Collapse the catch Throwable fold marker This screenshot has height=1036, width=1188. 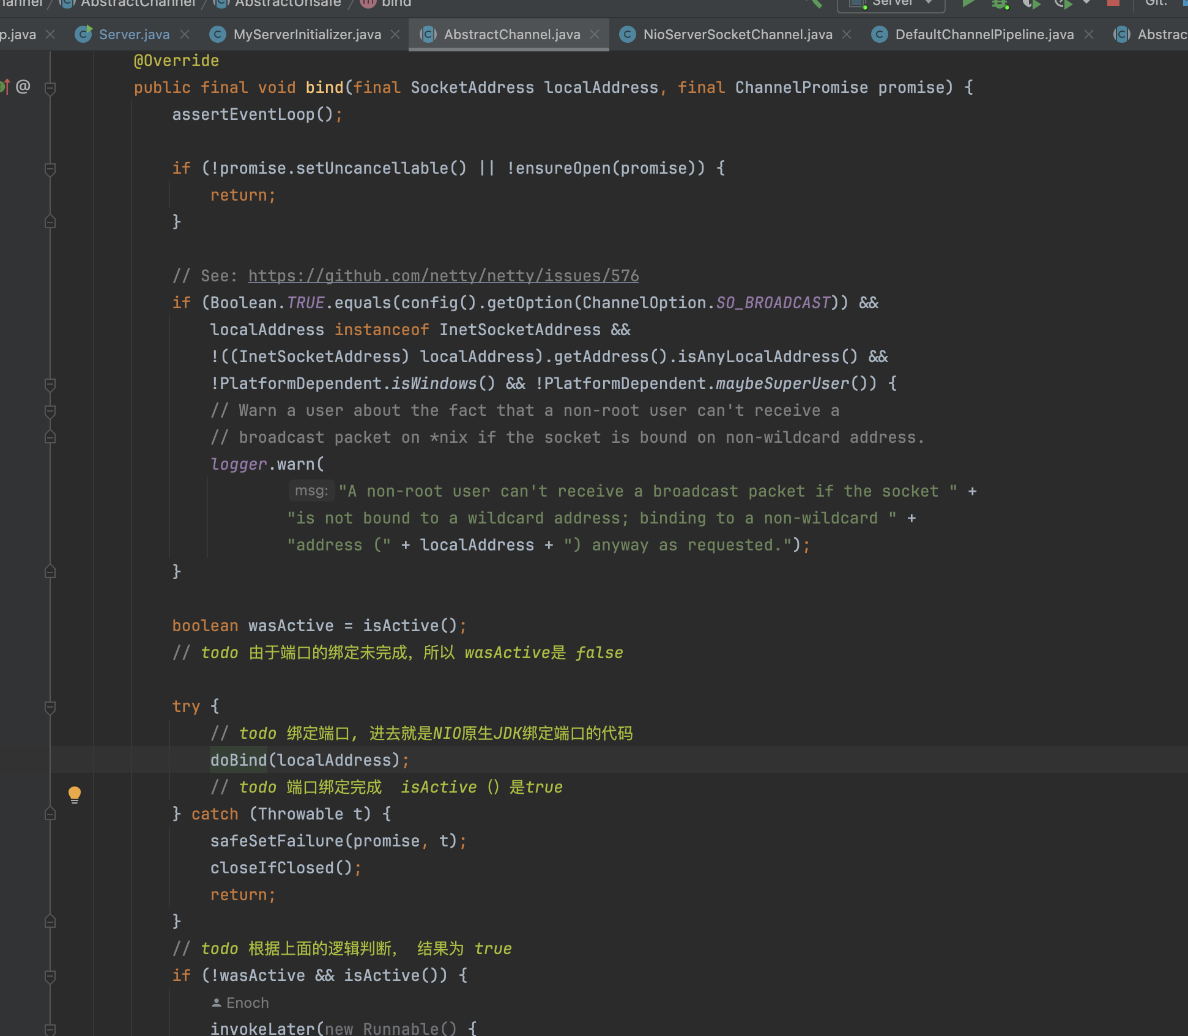click(x=51, y=814)
